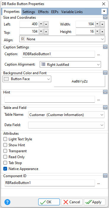Viewport: 109px width, 208px height.
Task: Click the OK button
Action: [49, 202]
